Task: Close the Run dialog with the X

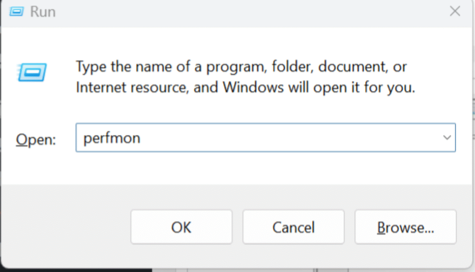Action: pos(455,11)
